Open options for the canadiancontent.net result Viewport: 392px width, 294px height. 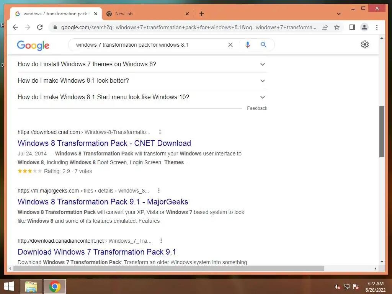(x=161, y=241)
